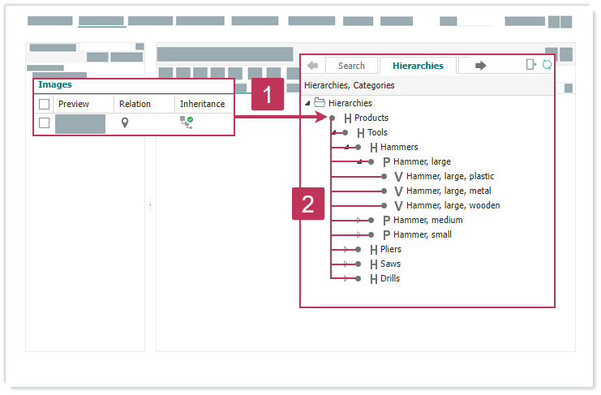Click the back arrow in hierarchy panel

312,66
